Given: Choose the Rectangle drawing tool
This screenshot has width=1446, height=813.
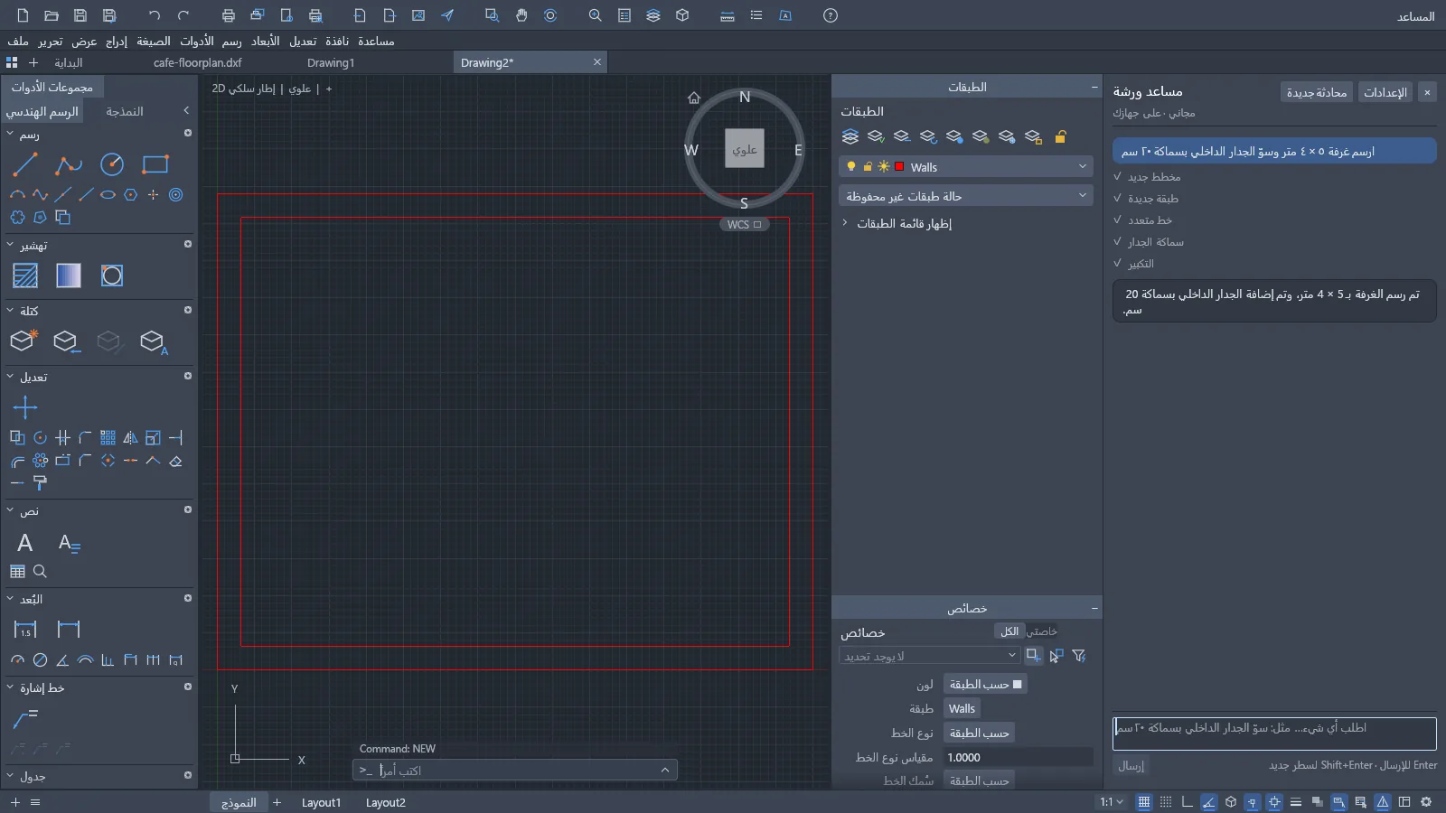Looking at the screenshot, I should [x=155, y=164].
